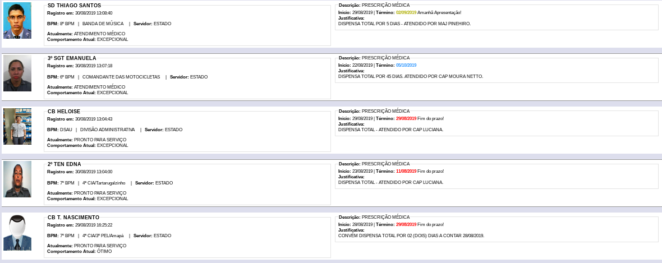Click 3º SGT Emanuela profile photo
662x263 pixels.
17,73
